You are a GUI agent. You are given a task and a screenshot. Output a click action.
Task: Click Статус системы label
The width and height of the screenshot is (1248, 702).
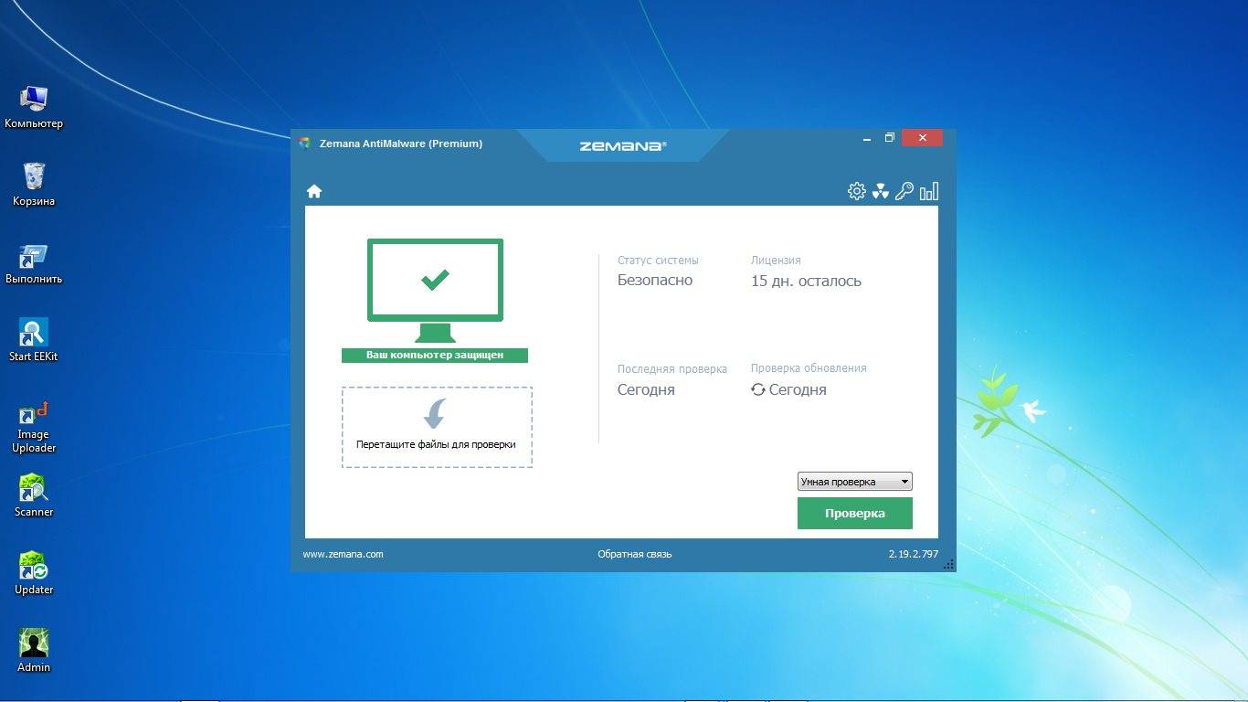coord(658,261)
